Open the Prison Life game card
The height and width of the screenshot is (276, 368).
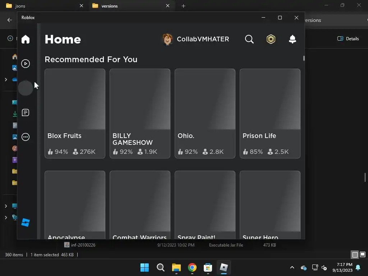point(270,114)
